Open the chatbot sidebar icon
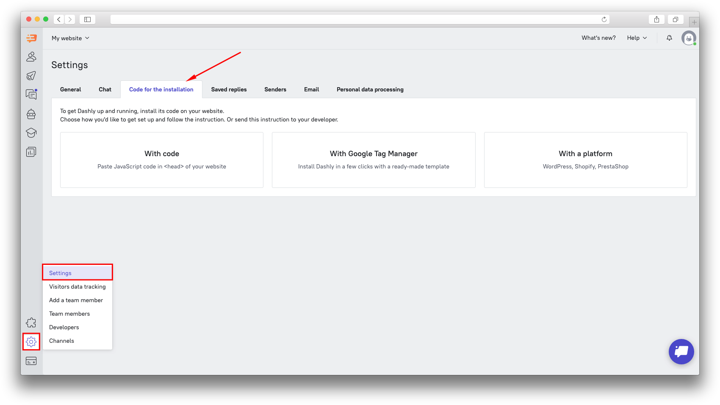Image resolution: width=720 pixels, height=405 pixels. [x=31, y=114]
